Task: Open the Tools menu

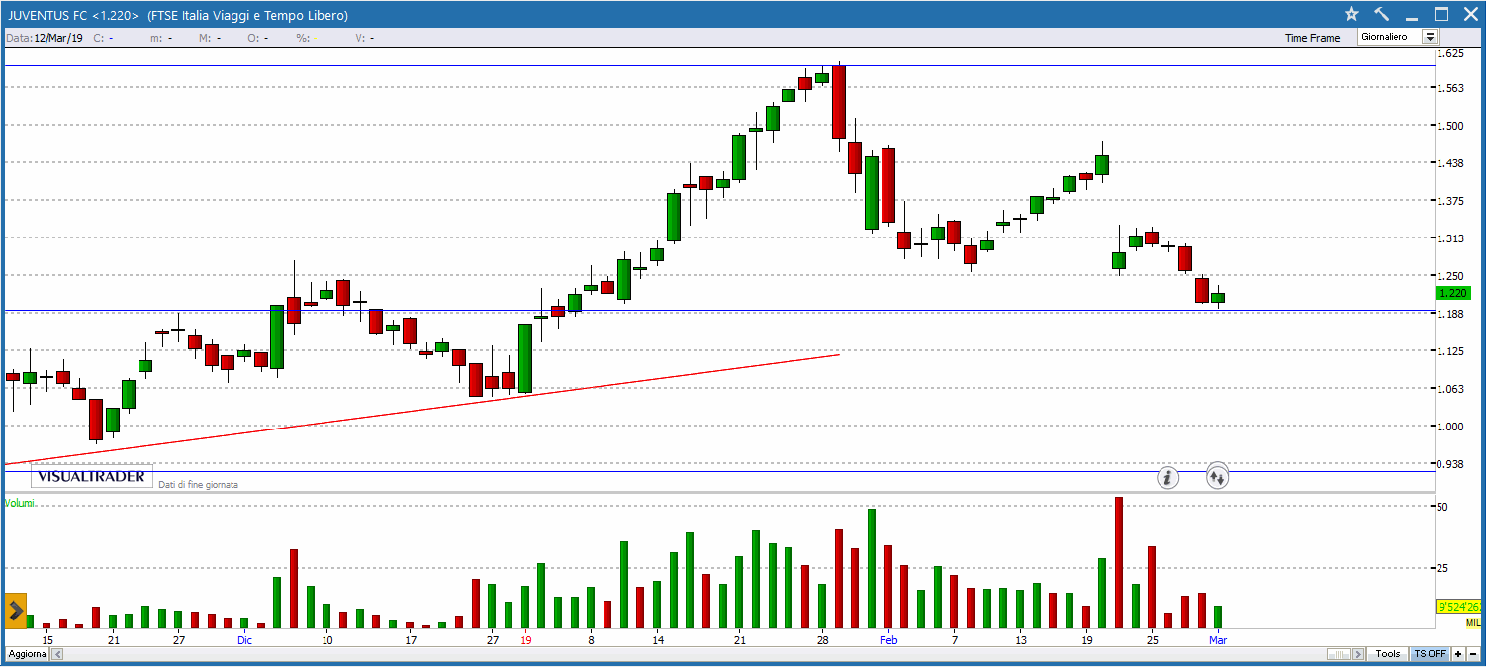Action: point(1388,654)
